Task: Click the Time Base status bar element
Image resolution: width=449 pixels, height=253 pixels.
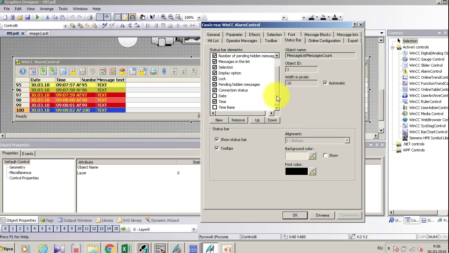Action: coord(227,108)
